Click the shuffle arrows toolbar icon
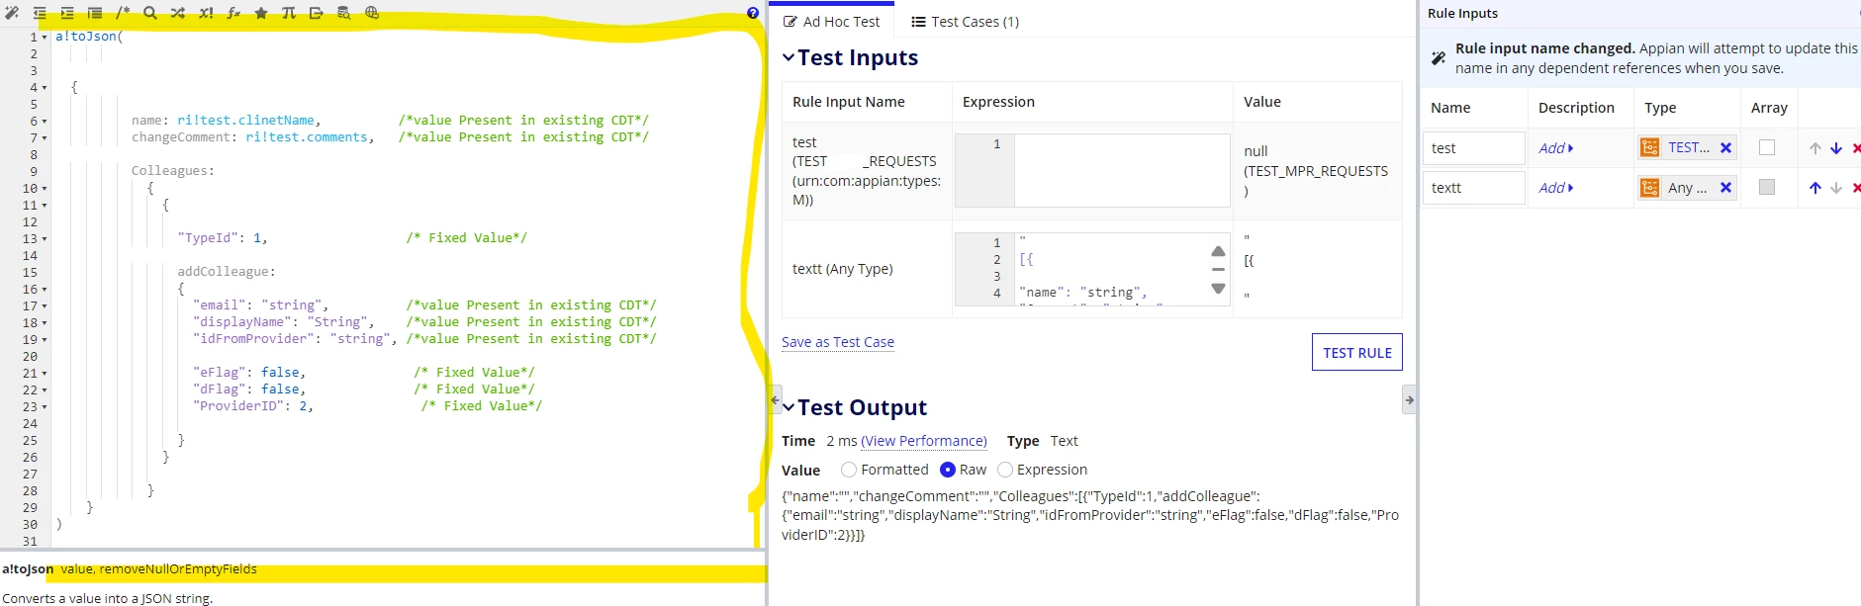This screenshot has width=1861, height=606. 178,13
